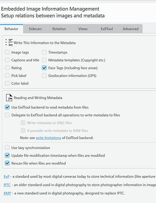The width and height of the screenshot is (156, 203).
Task: Enable Delegate to ExifTool backend write operations
Action: (x=7, y=115)
